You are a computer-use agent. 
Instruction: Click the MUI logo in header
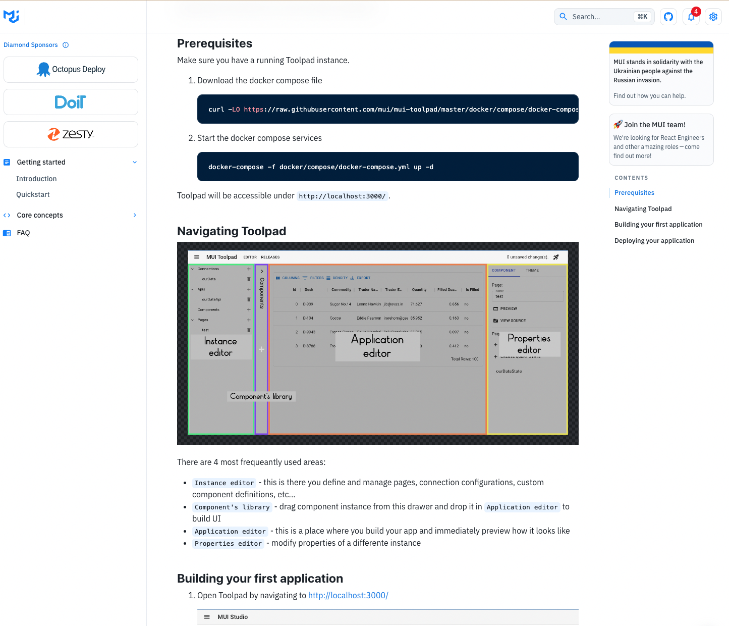(11, 16)
